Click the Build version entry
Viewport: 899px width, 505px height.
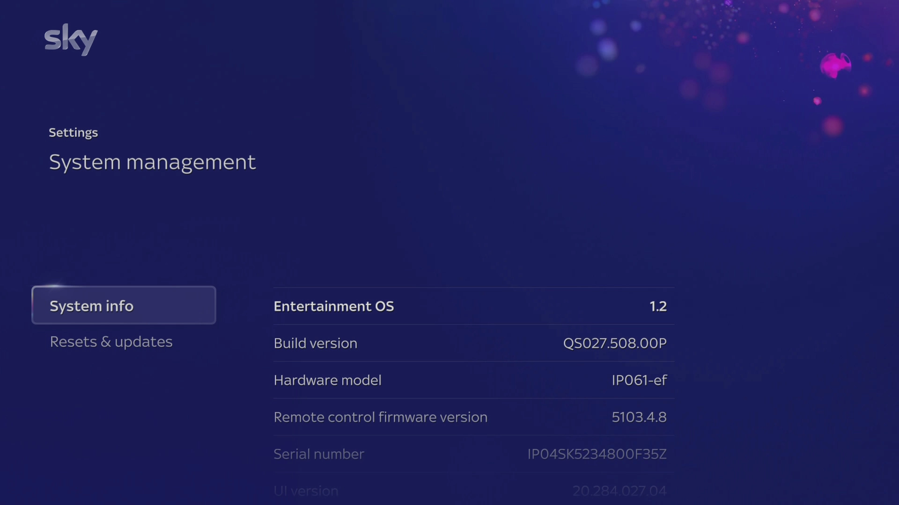pos(315,343)
